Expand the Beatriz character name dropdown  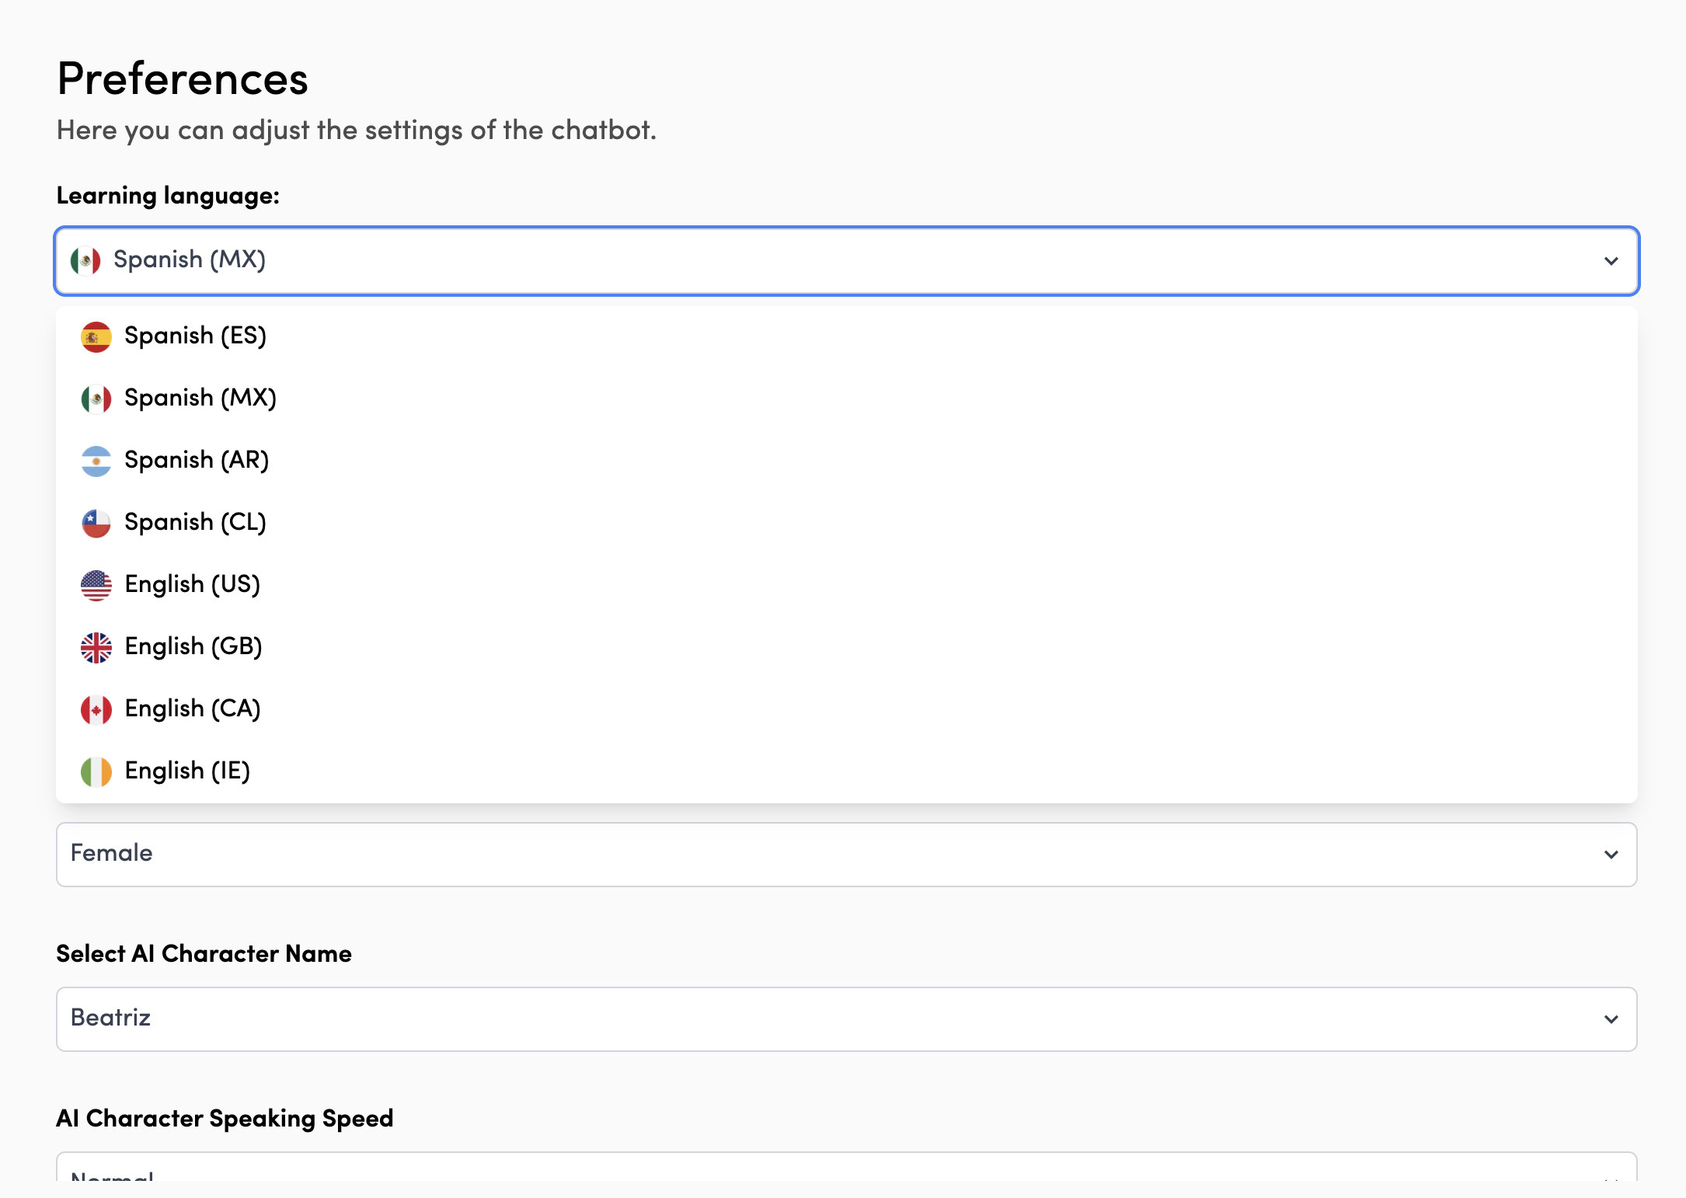click(x=846, y=1019)
